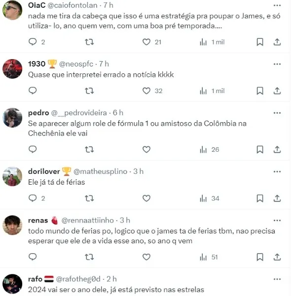View 51 views stats on renas' tweet

(x=209, y=257)
